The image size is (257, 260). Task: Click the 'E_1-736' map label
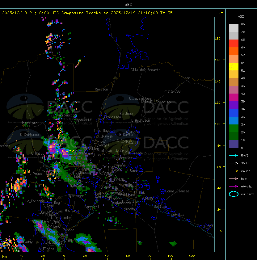click(x=174, y=91)
